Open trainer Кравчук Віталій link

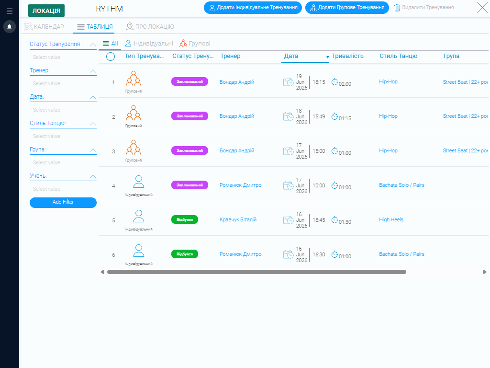click(238, 219)
